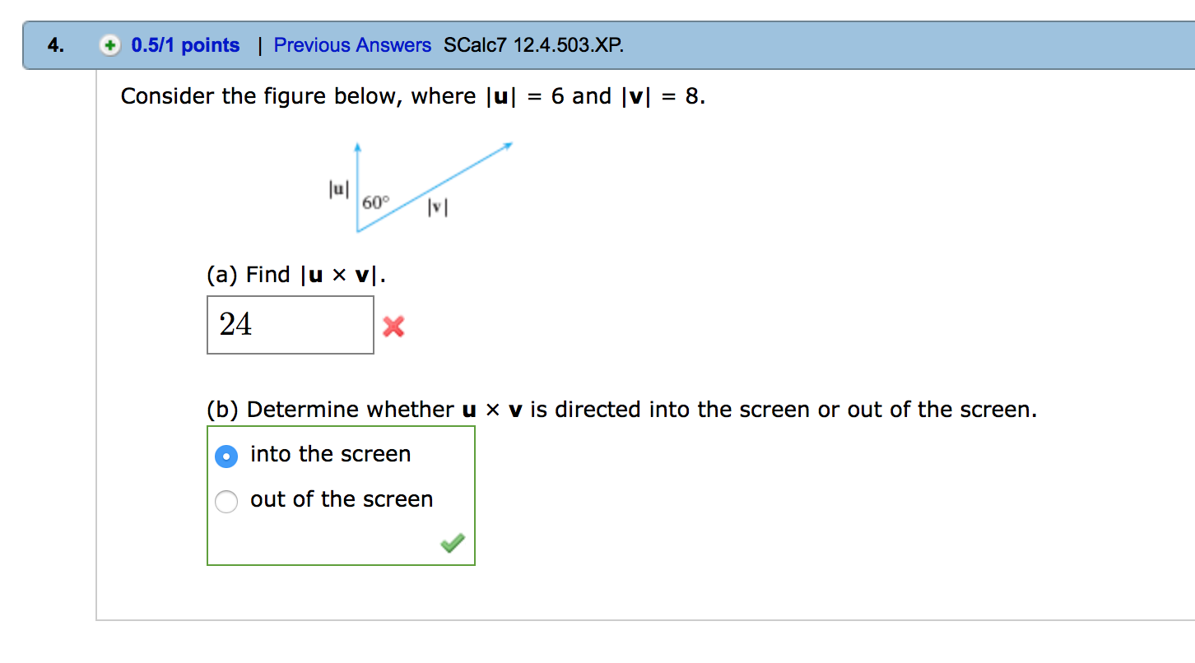The height and width of the screenshot is (663, 1195).
Task: Click the SCalc7 12.4.503.XP reference text
Action: pos(533,45)
